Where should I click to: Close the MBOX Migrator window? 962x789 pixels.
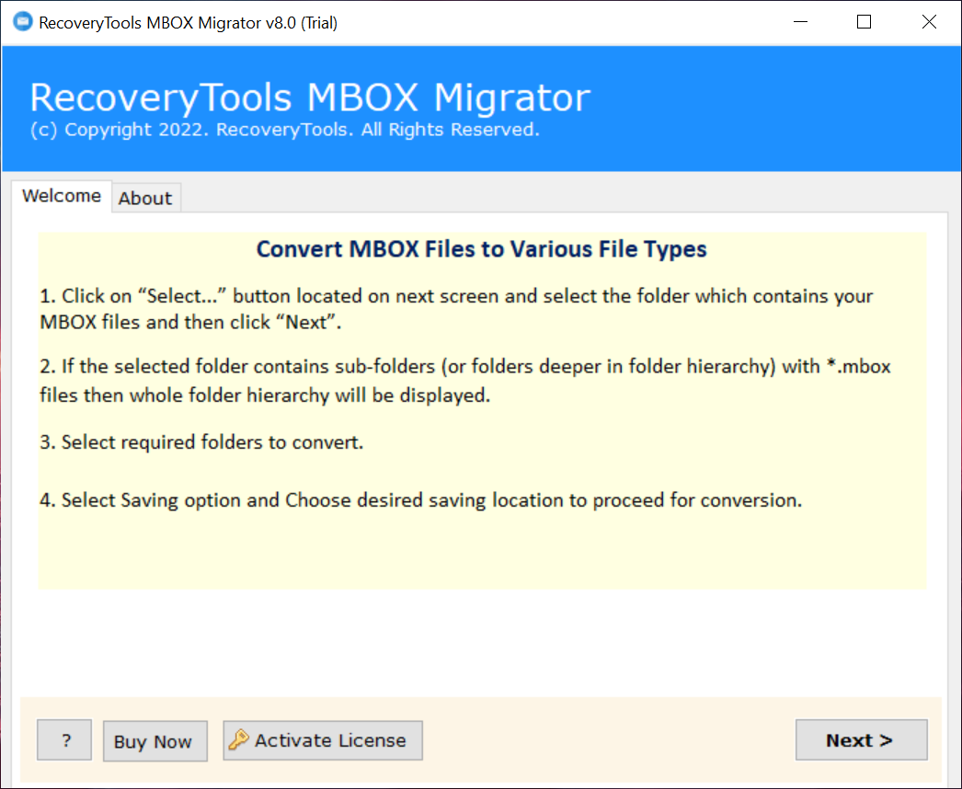(x=929, y=22)
